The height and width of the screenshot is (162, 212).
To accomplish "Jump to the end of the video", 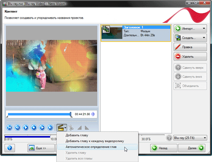I will 50,128.
